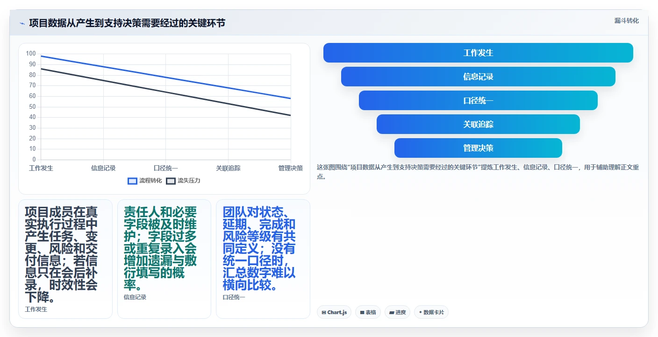658x337 pixels.
Task: Select the 口径统一 funnel bar
Action: [x=478, y=100]
